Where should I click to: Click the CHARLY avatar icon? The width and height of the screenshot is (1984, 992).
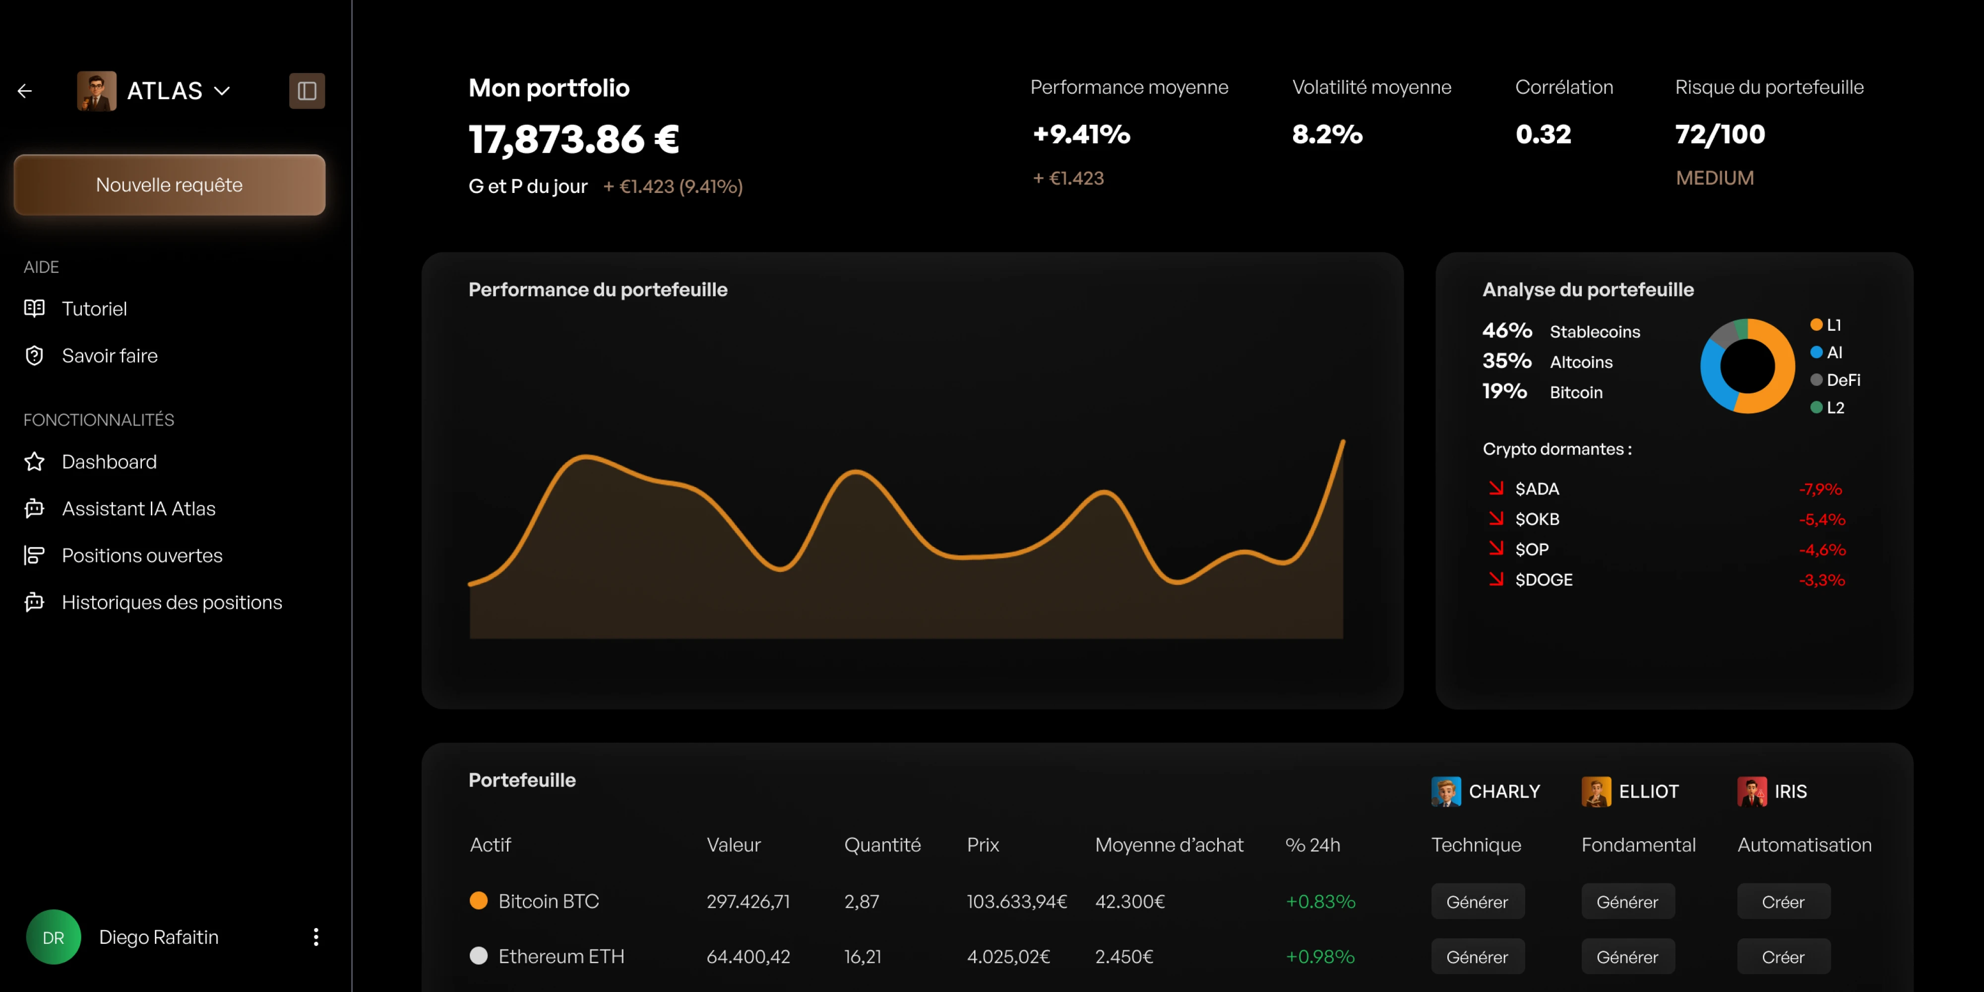[x=1446, y=791]
